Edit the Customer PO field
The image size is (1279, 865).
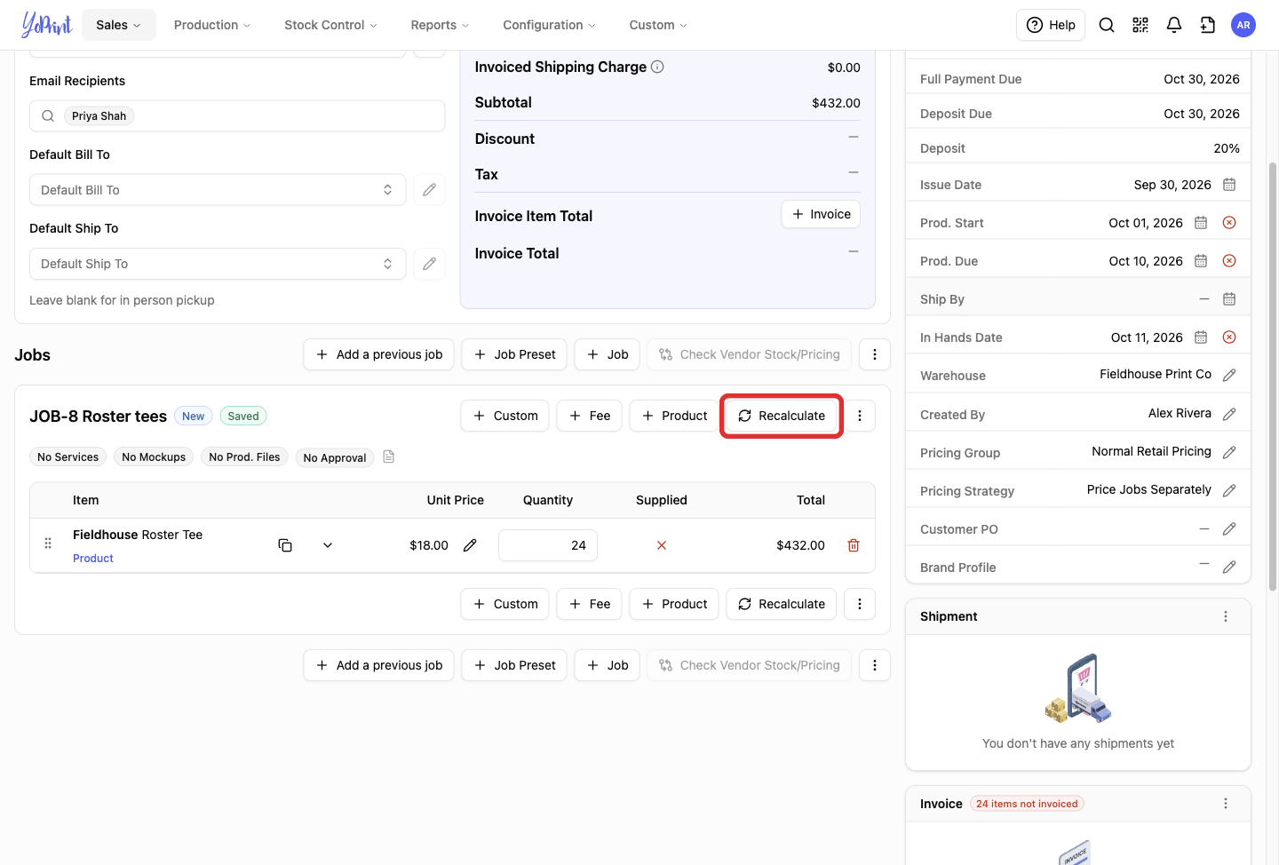click(1229, 529)
